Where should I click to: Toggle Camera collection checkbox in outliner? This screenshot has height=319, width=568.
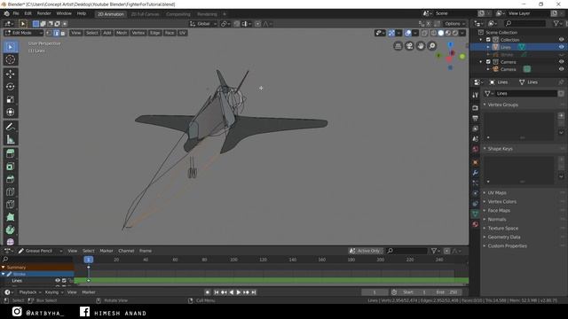point(488,62)
